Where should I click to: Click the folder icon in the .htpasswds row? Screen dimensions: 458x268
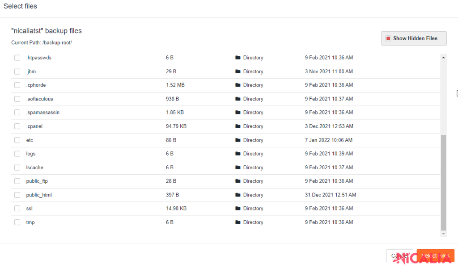point(238,58)
